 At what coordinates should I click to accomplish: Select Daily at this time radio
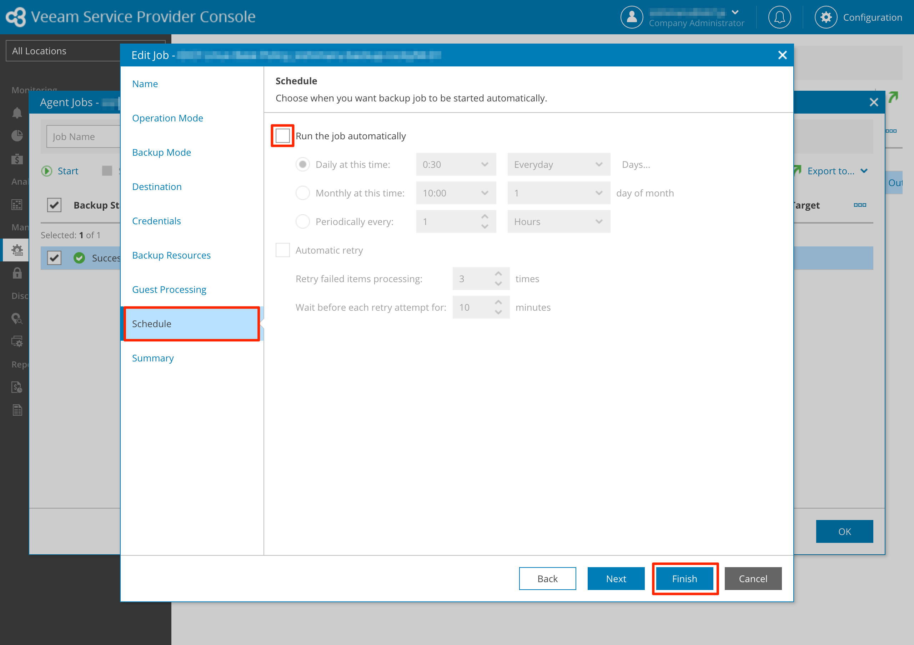pyautogui.click(x=302, y=164)
